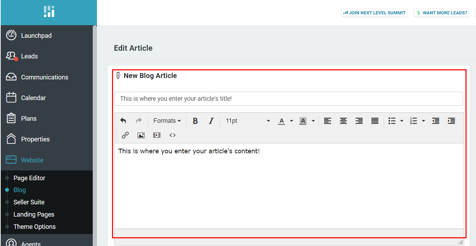The image size is (476, 246).
Task: Align text left
Action: 328,121
